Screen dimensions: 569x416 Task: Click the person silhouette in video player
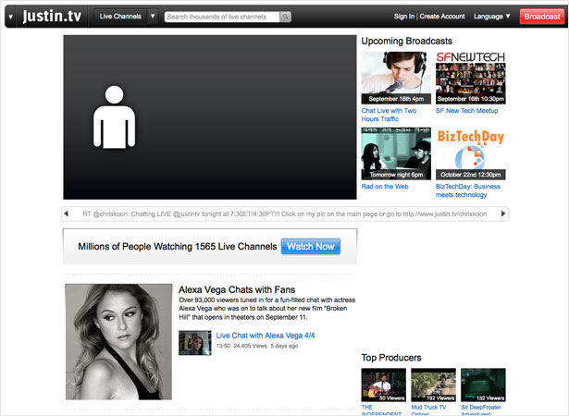tap(115, 116)
